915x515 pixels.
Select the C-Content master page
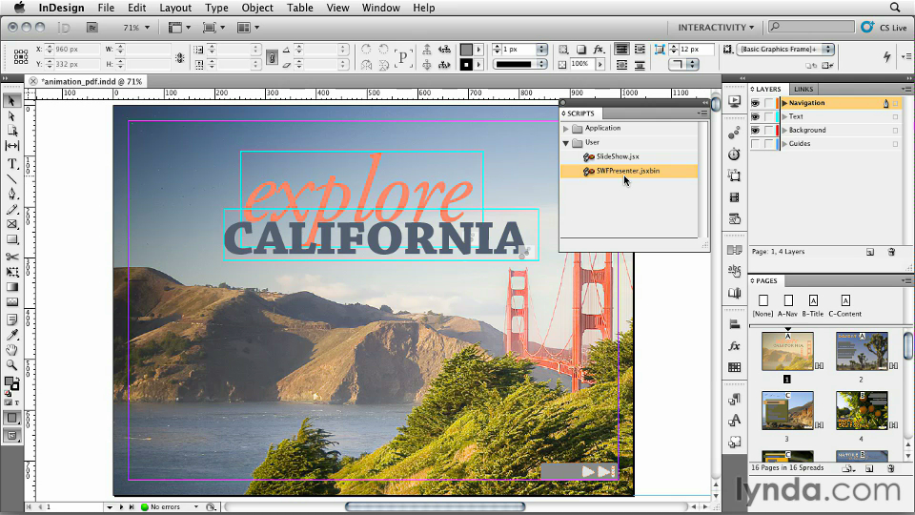pos(845,305)
